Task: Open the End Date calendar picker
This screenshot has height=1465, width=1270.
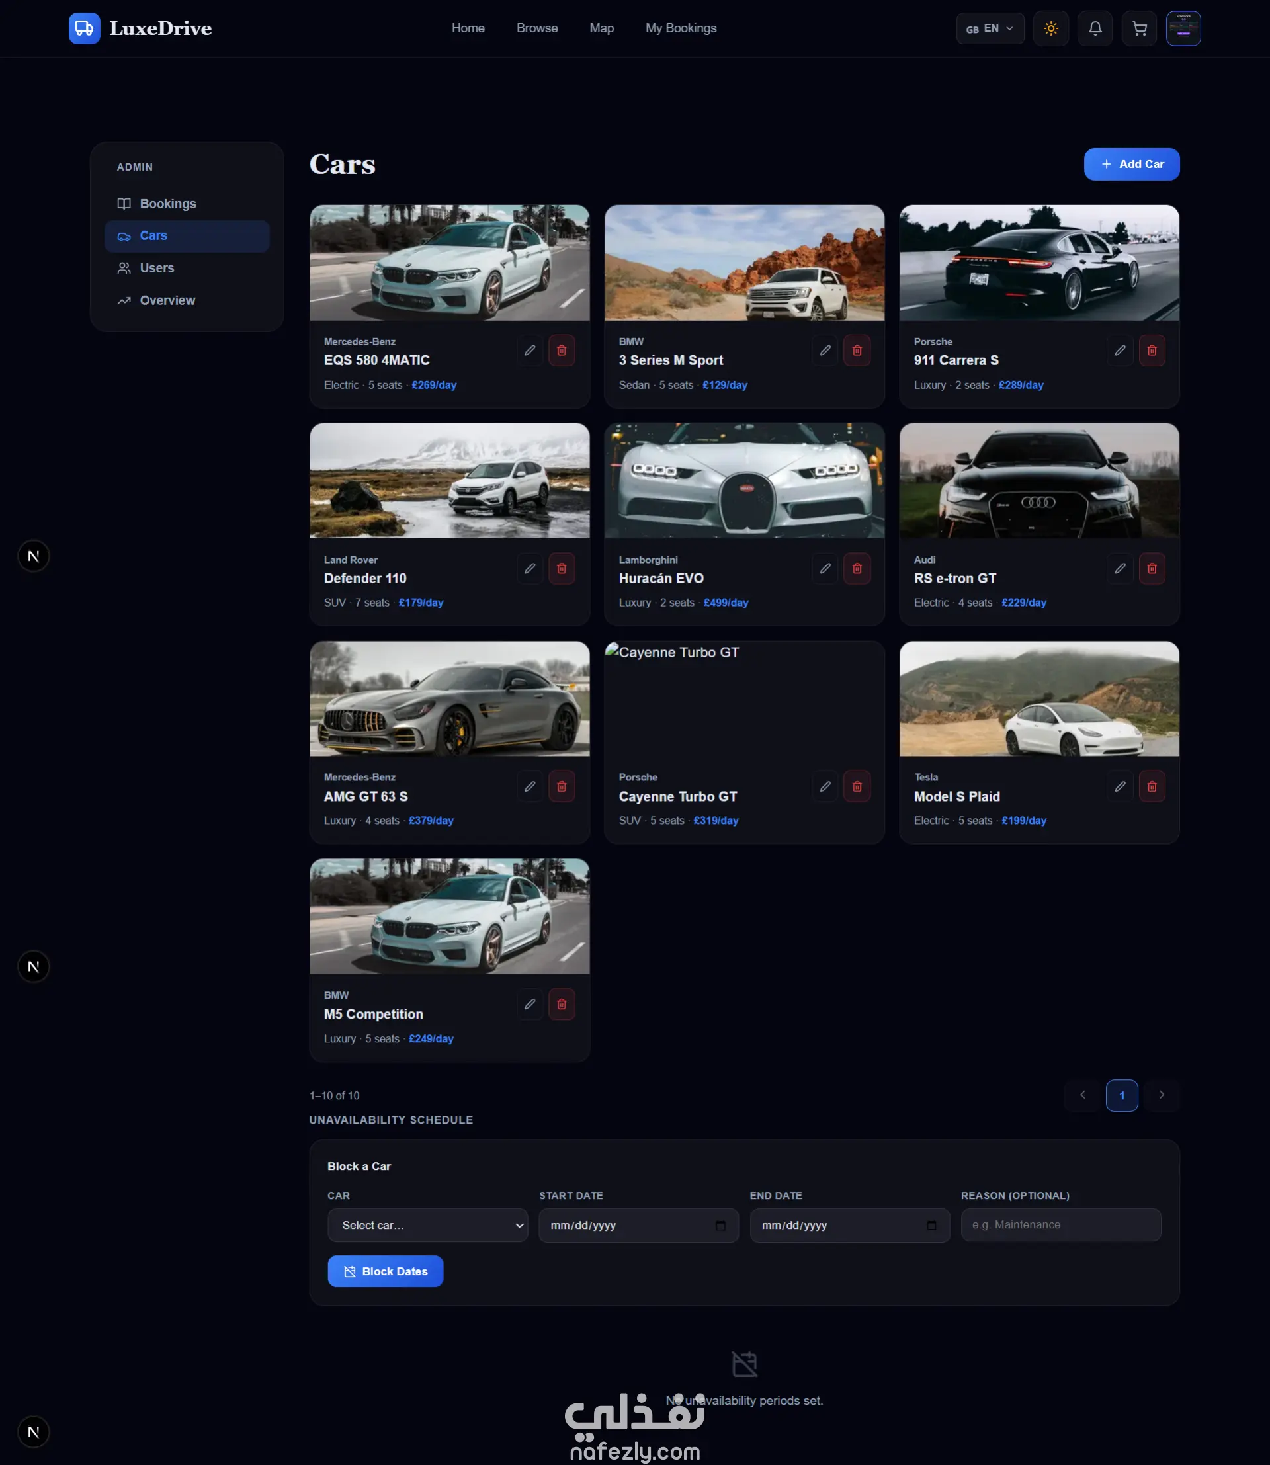Action: [932, 1226]
